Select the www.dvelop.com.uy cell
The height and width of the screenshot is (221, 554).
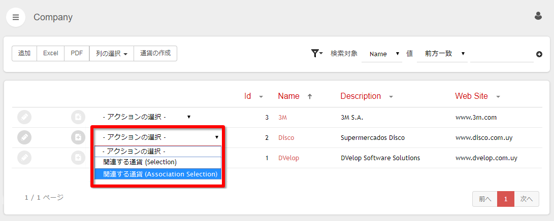pos(486,158)
